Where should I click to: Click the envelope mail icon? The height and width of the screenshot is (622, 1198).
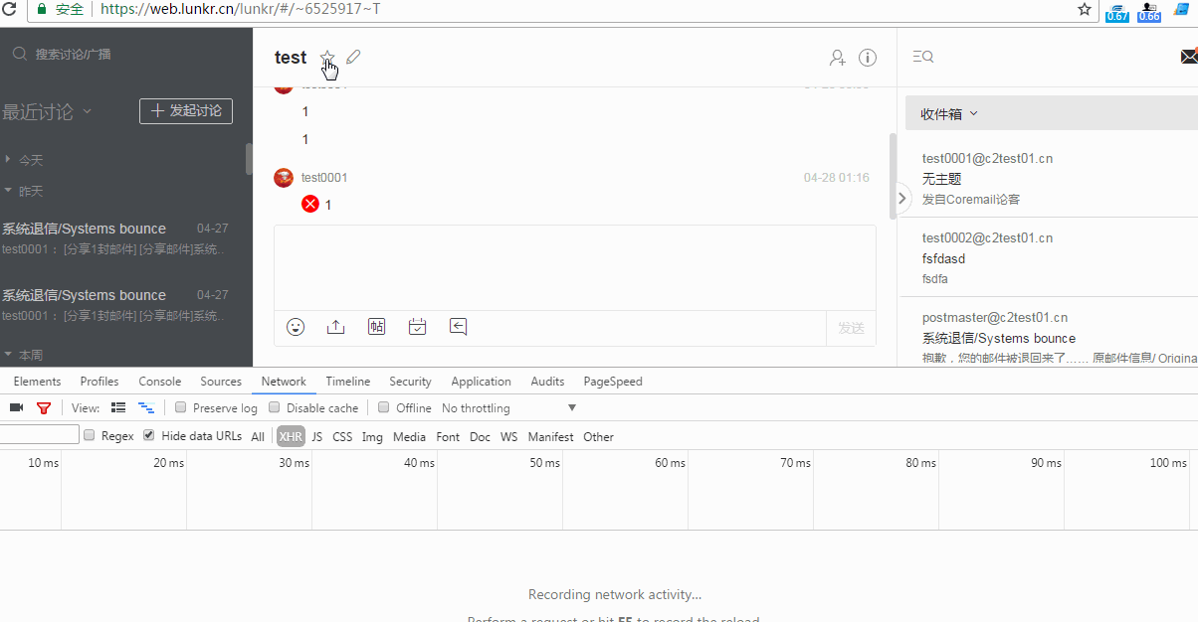pyautogui.click(x=1190, y=57)
